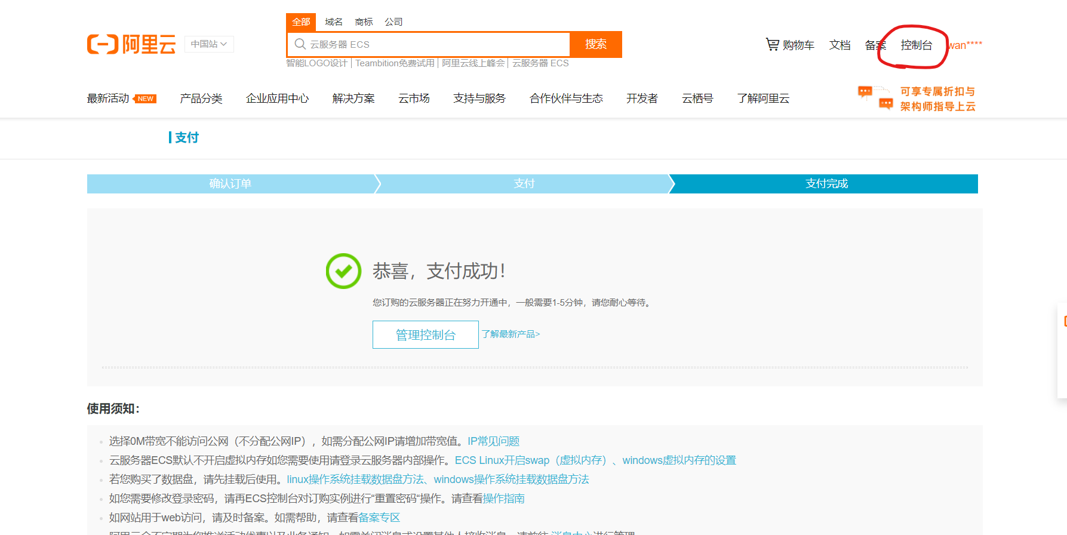Select the 域名 search tab
Viewport: 1067px width, 535px height.
click(334, 22)
